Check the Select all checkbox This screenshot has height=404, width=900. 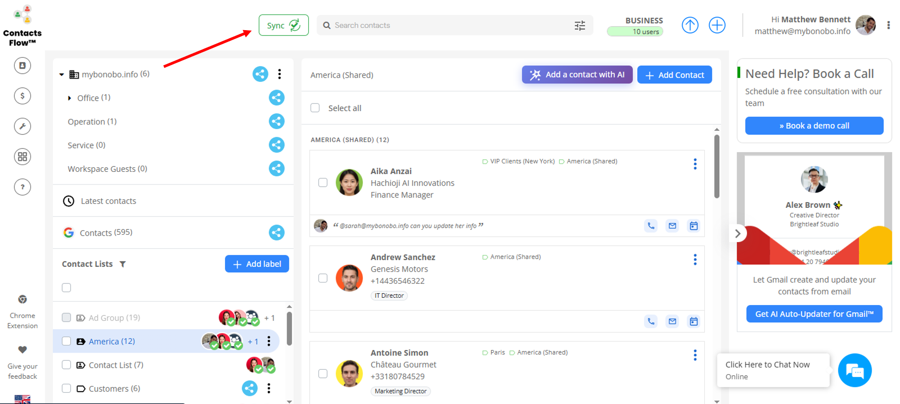pos(315,108)
